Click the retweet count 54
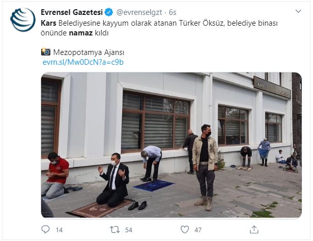The width and height of the screenshot is (313, 241). pos(128,230)
